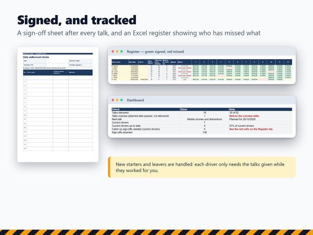Select the 'Talks delivered' row label

(x=120, y=113)
